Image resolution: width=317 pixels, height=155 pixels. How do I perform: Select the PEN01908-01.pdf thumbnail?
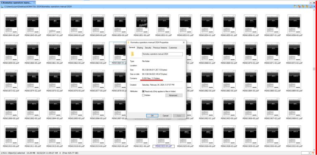[x=294, y=108]
